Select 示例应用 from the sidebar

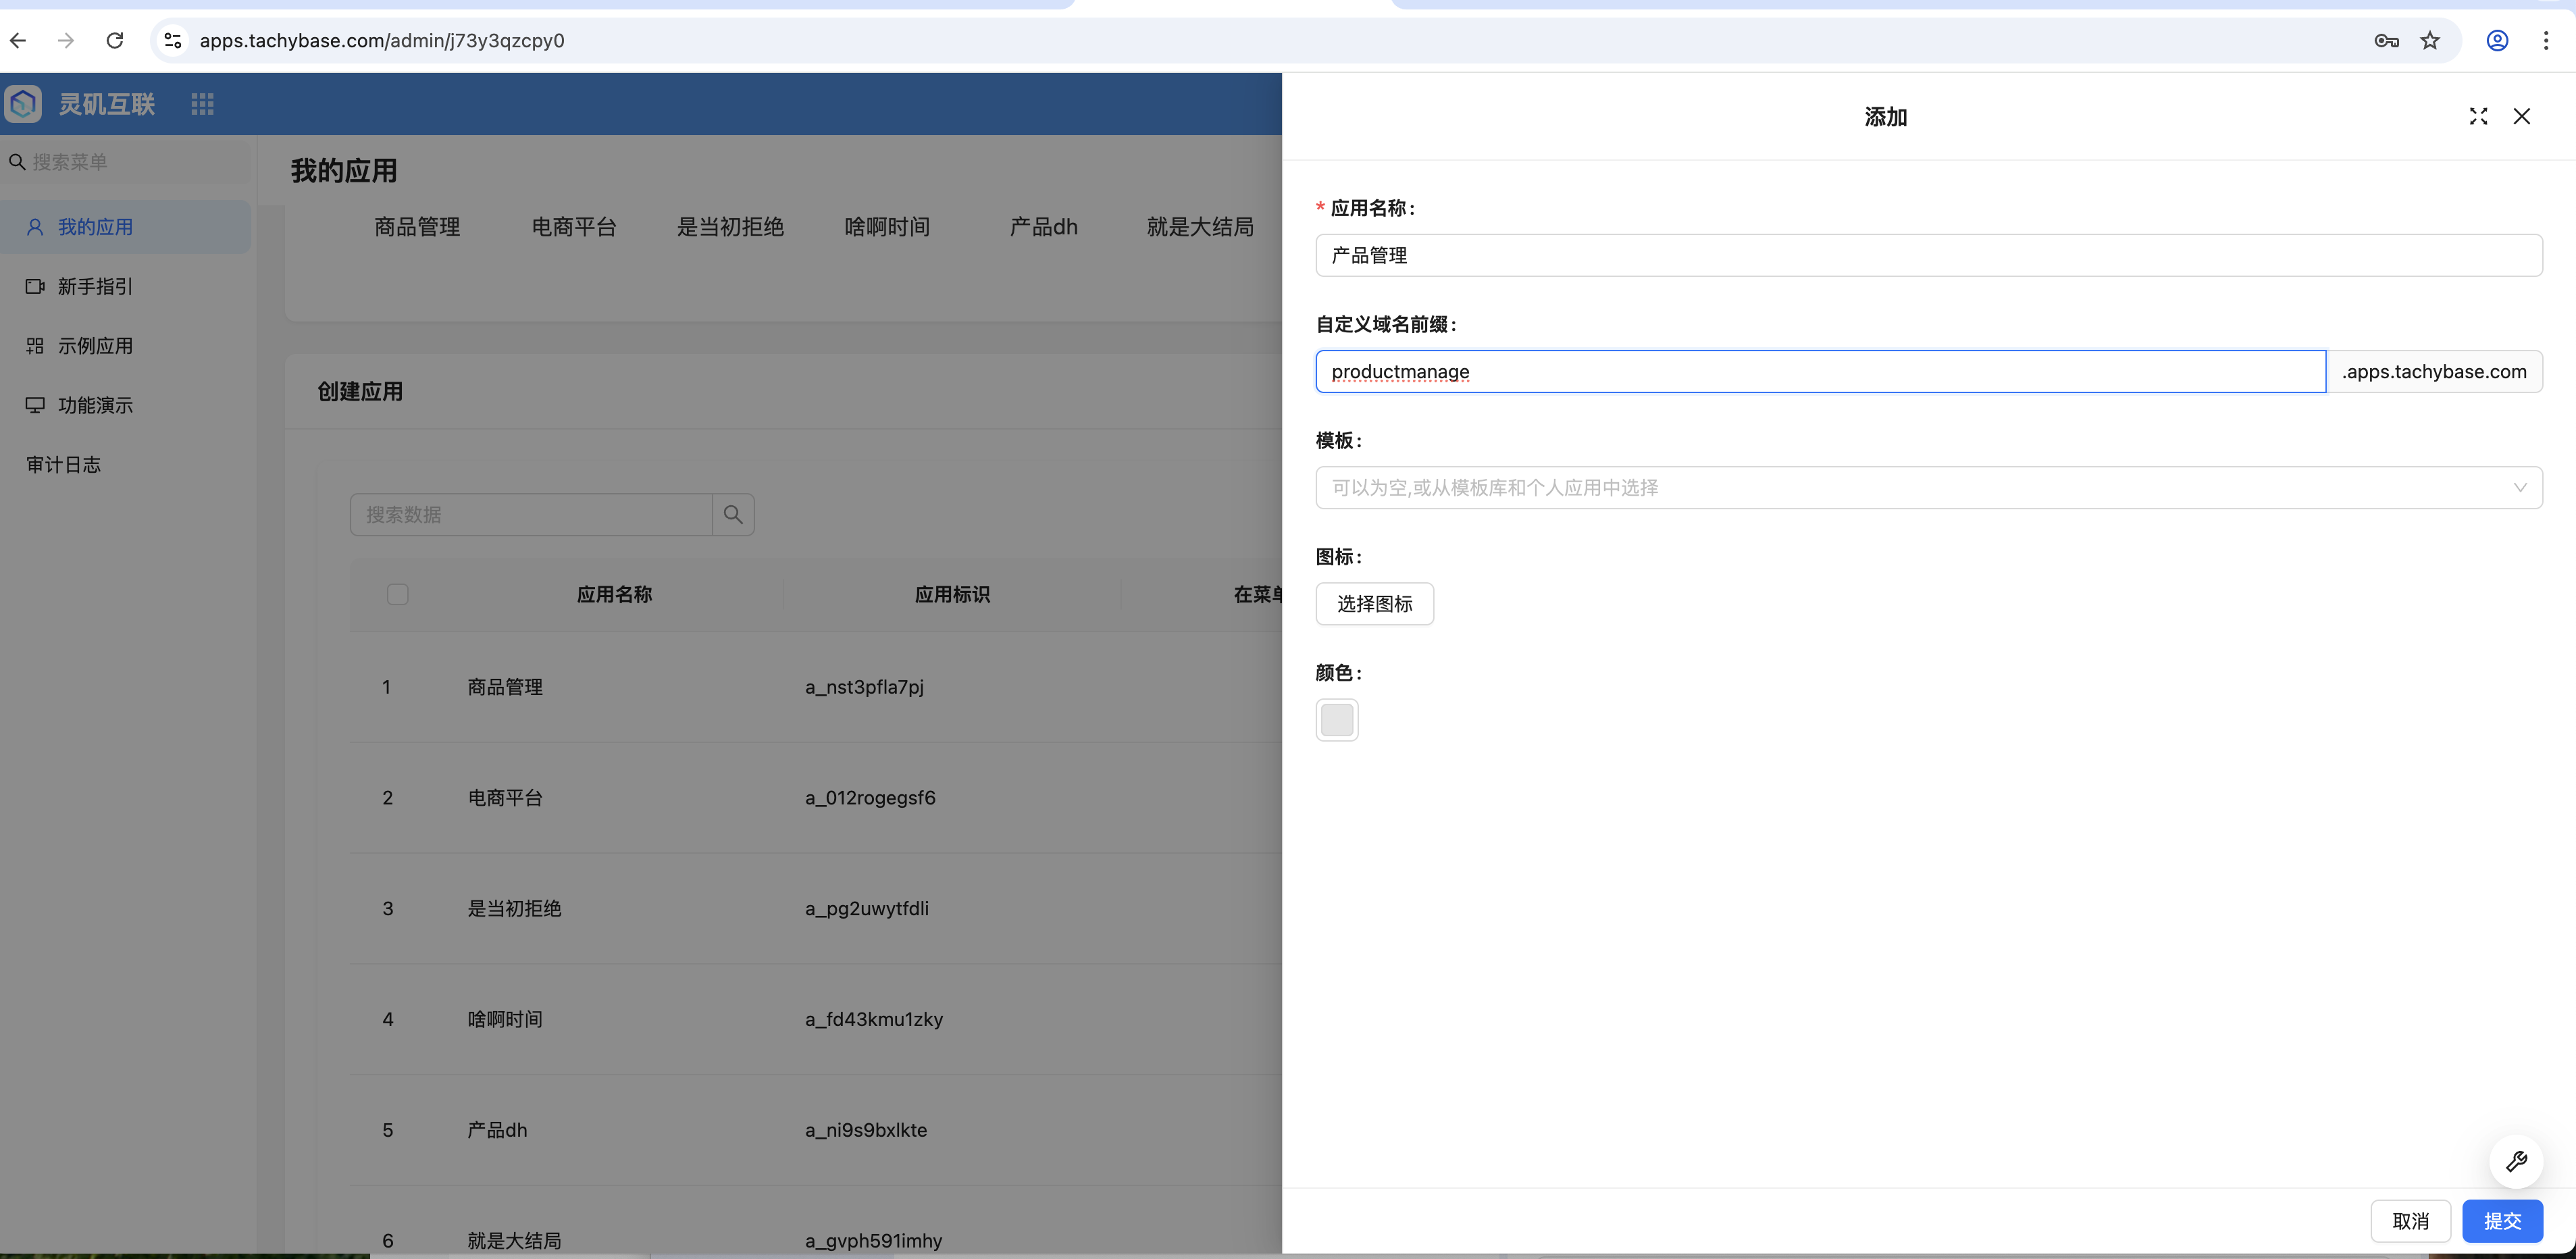pos(95,346)
